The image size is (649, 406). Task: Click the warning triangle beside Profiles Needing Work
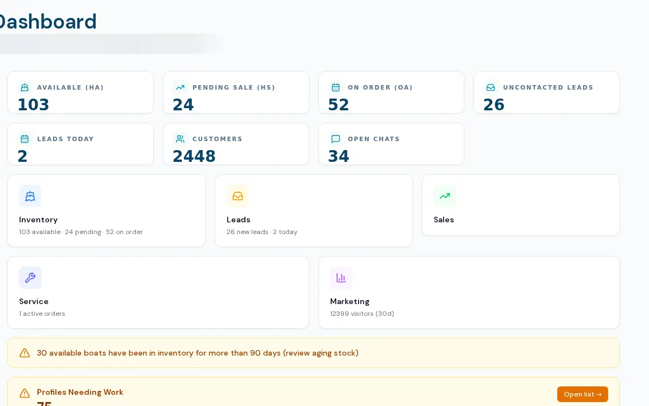coord(25,393)
